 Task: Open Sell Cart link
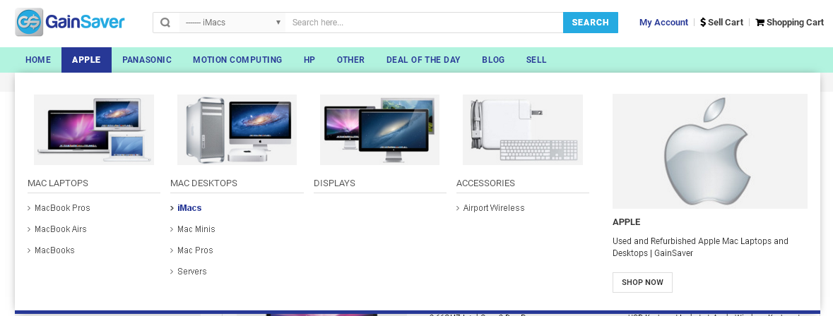(725, 23)
